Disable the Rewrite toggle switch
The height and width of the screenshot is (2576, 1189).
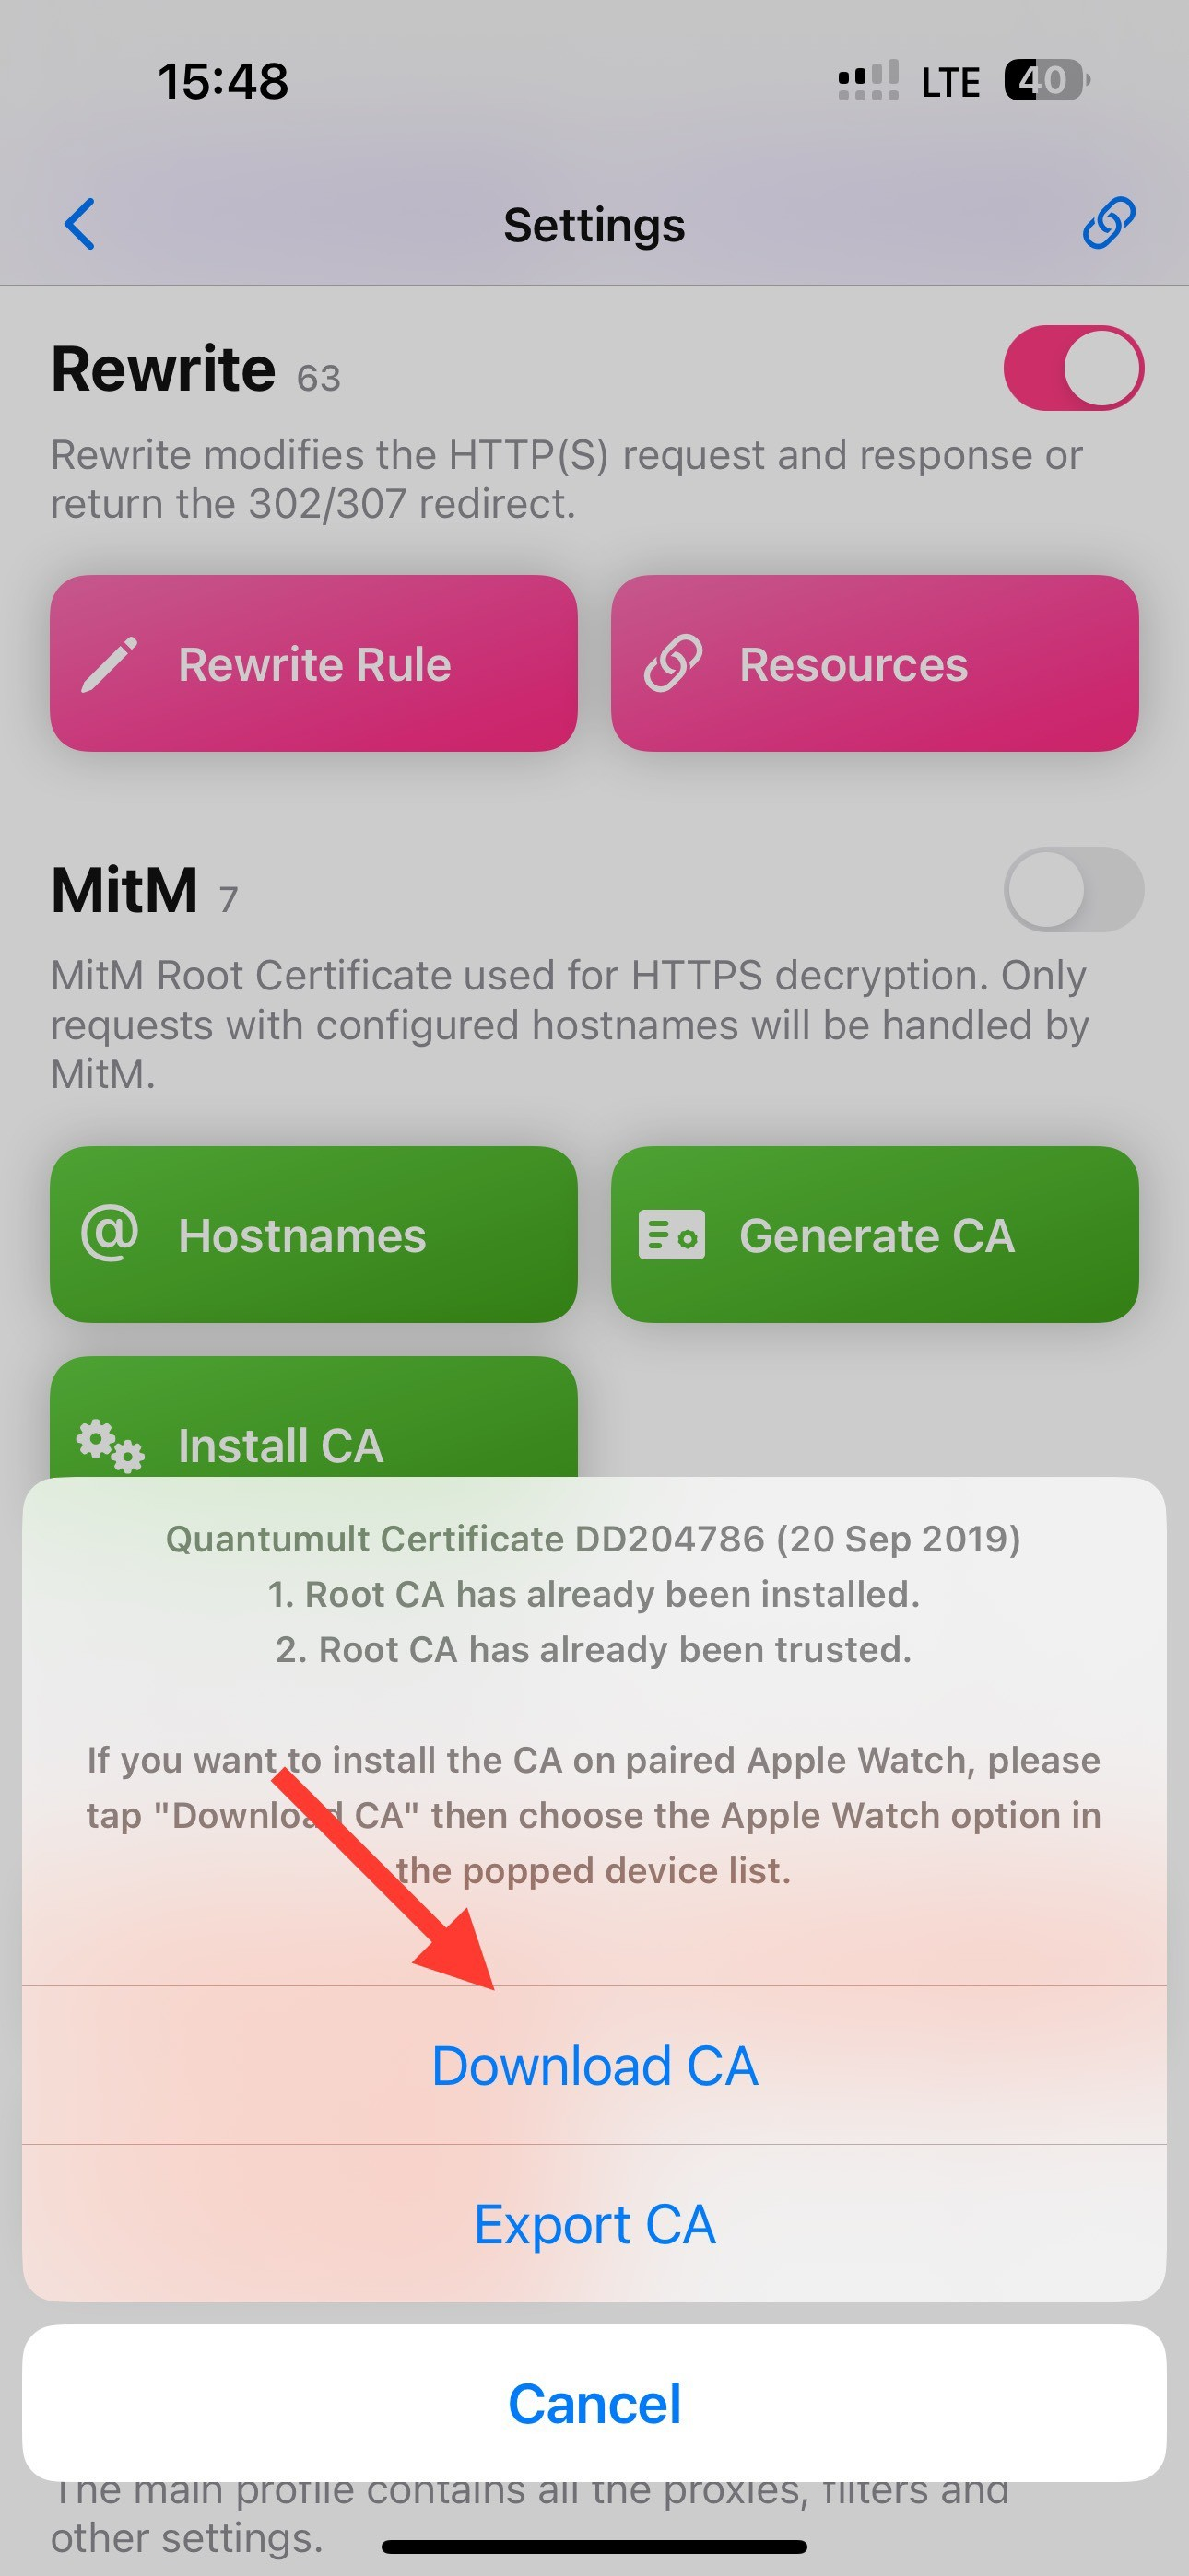click(1073, 368)
